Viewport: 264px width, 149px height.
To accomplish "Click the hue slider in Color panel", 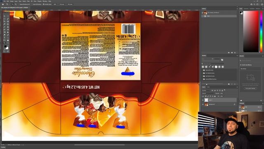I will [x=261, y=31].
